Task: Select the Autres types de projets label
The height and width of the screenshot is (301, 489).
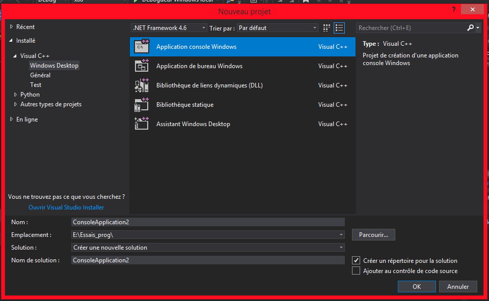Action: 51,104
